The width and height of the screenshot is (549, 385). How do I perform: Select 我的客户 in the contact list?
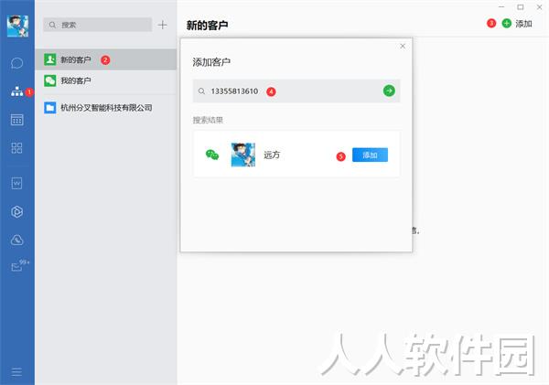click(x=106, y=80)
